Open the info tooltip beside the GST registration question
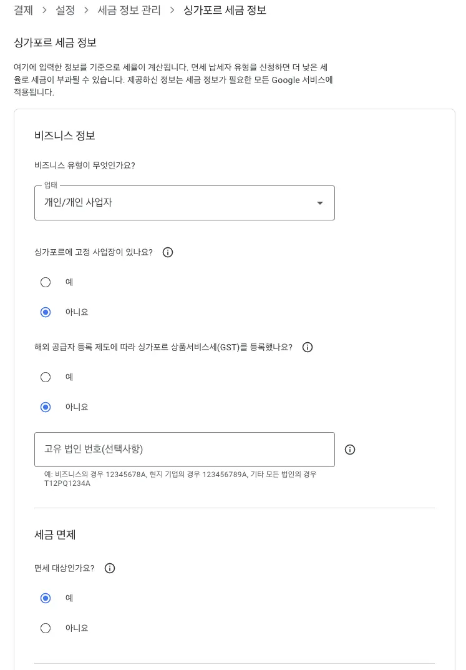Screen dimensions: 466x670 pos(308,347)
